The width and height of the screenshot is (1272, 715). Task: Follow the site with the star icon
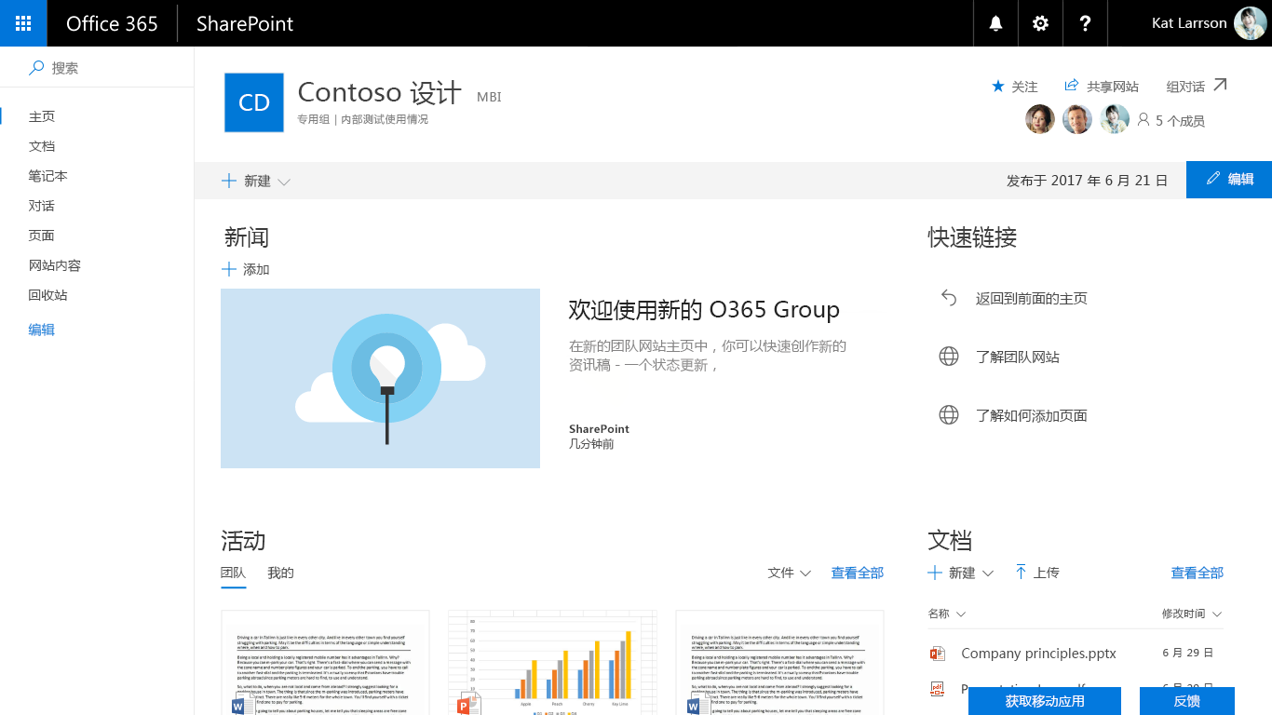(998, 86)
